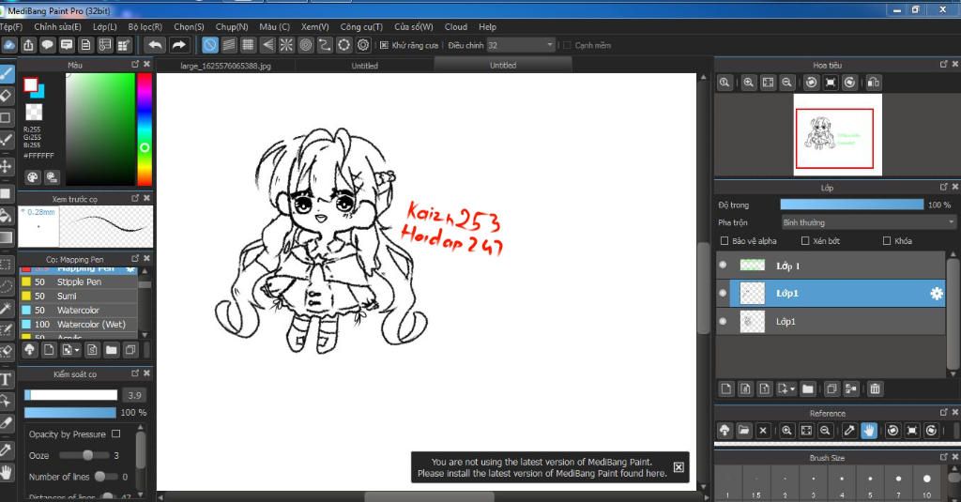This screenshot has width=961, height=502.
Task: Toggle visibility of the Lớp 1 layer
Action: pos(724,265)
